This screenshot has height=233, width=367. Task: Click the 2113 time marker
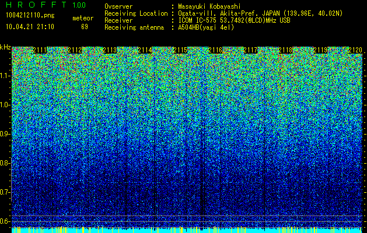pyautogui.click(x=110, y=50)
